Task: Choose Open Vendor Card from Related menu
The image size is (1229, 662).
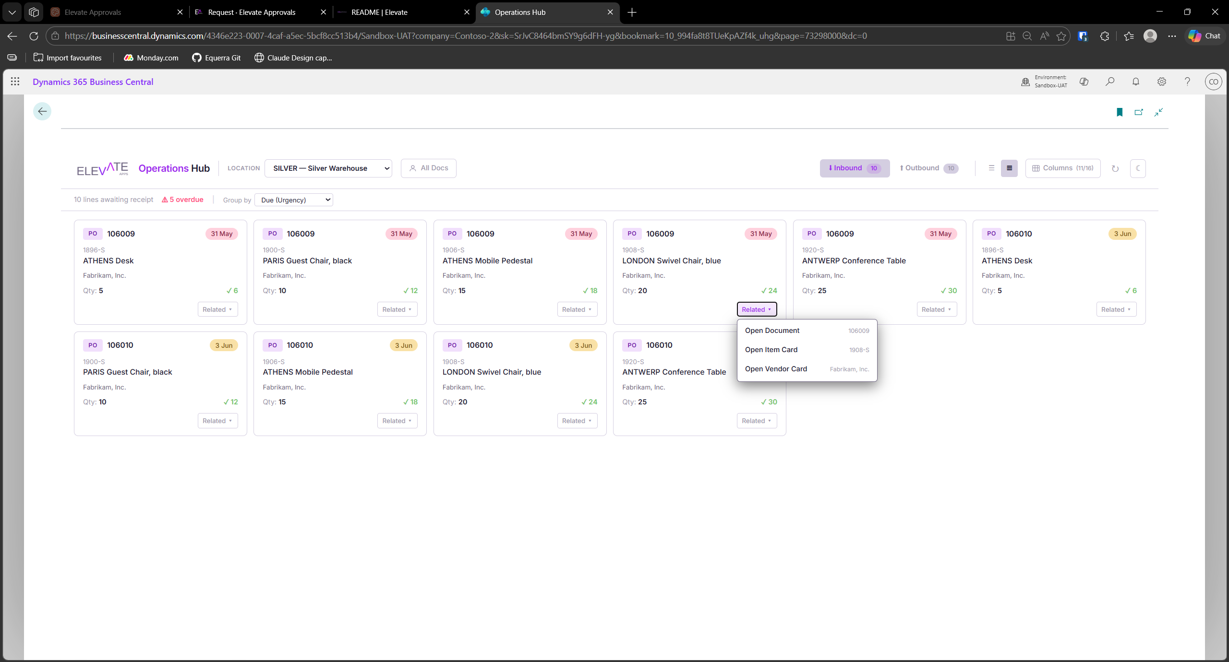Action: pos(807,369)
